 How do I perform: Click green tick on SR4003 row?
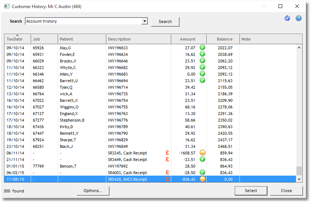[x=202, y=172]
